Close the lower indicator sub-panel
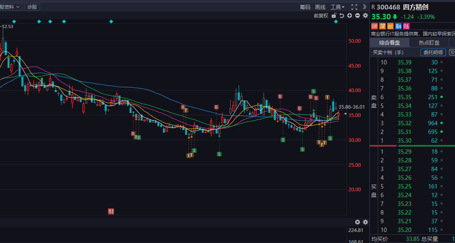This screenshot has height=243, width=455. [x=357, y=222]
